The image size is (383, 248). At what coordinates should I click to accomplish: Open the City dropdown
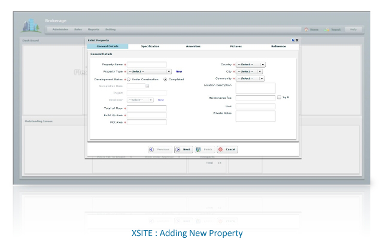(249, 71)
